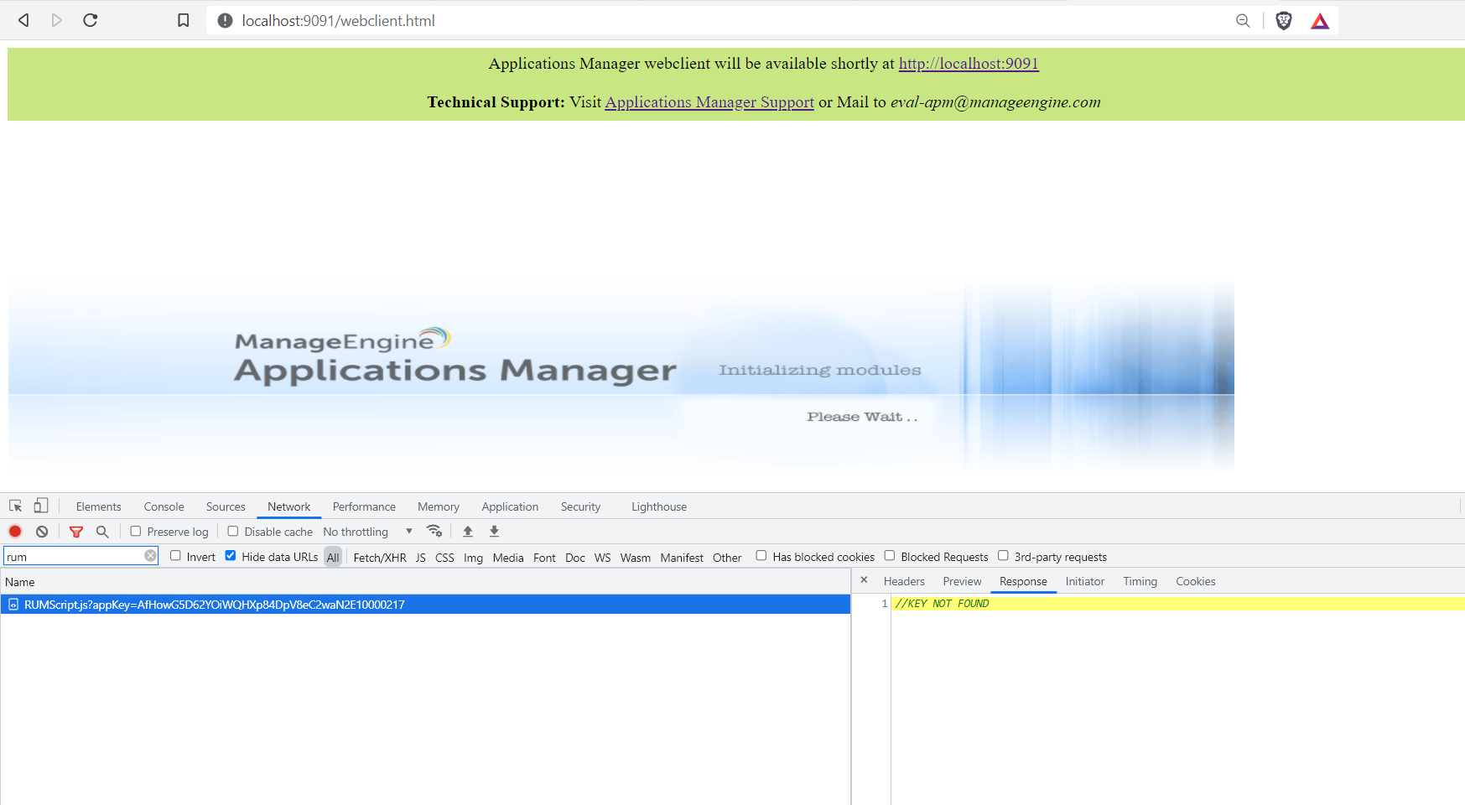Toggle the device toolbar icon
Viewport: 1465px width, 805px height.
(40, 506)
